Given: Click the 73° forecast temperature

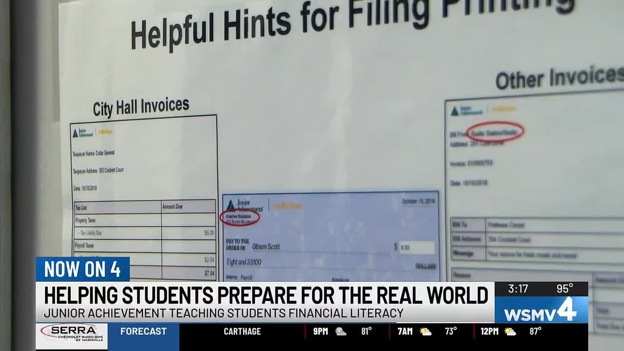Looking at the screenshot, I should click(451, 331).
